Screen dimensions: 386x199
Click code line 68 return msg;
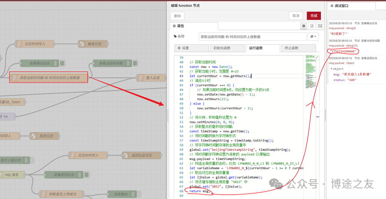pos(200,191)
